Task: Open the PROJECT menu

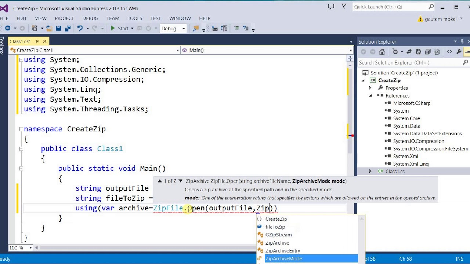Action: (64, 18)
